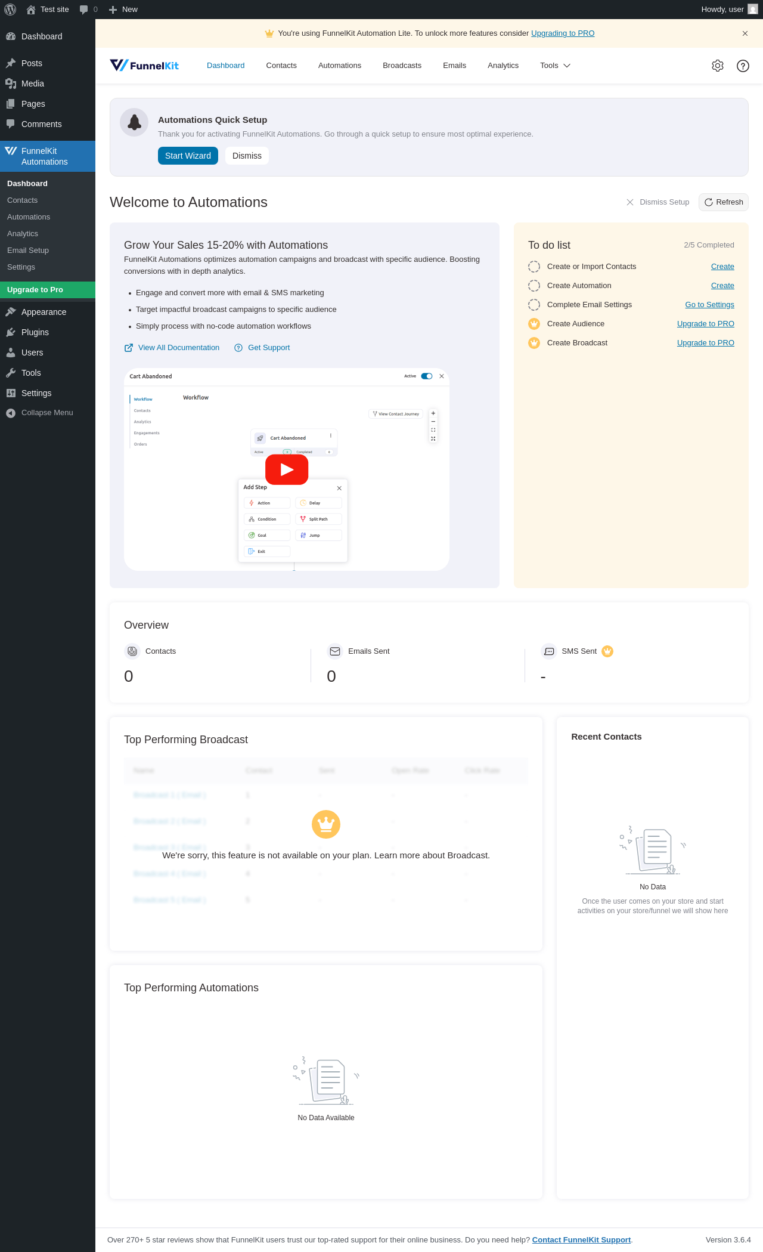Open the Emails top navigation tab
Image resolution: width=763 pixels, height=1252 pixels.
coord(454,66)
